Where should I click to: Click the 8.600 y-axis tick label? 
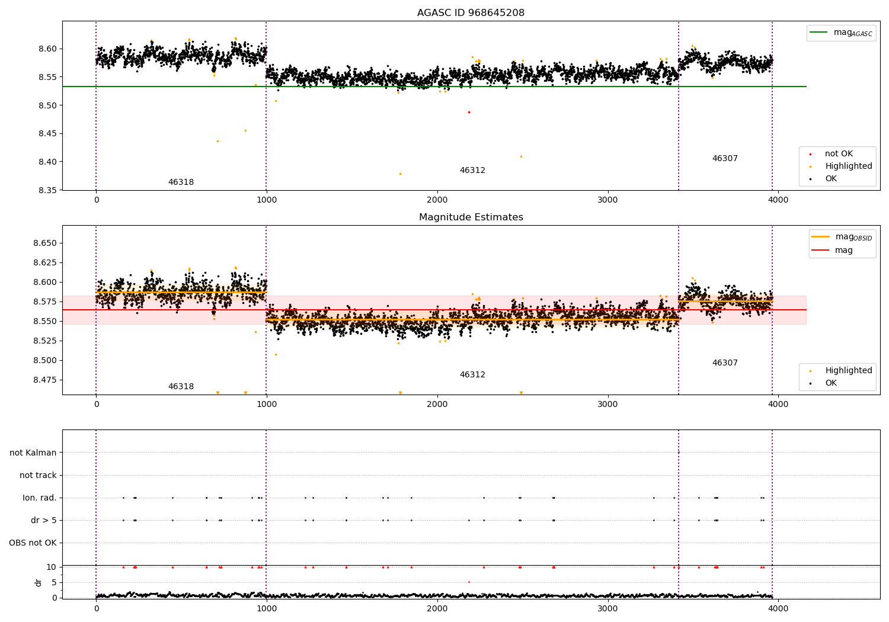pos(44,283)
